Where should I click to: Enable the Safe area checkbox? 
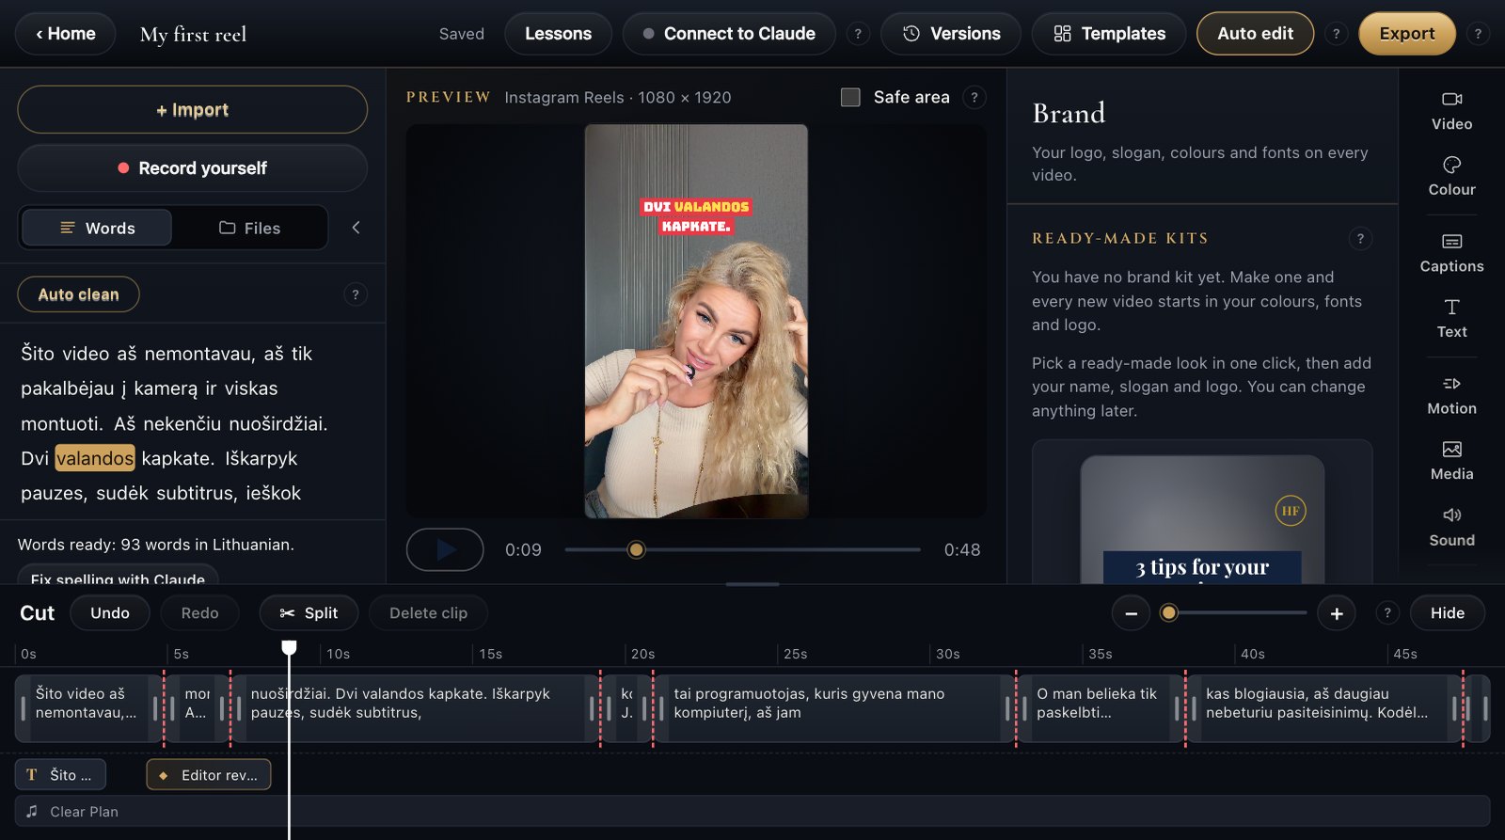tap(850, 97)
